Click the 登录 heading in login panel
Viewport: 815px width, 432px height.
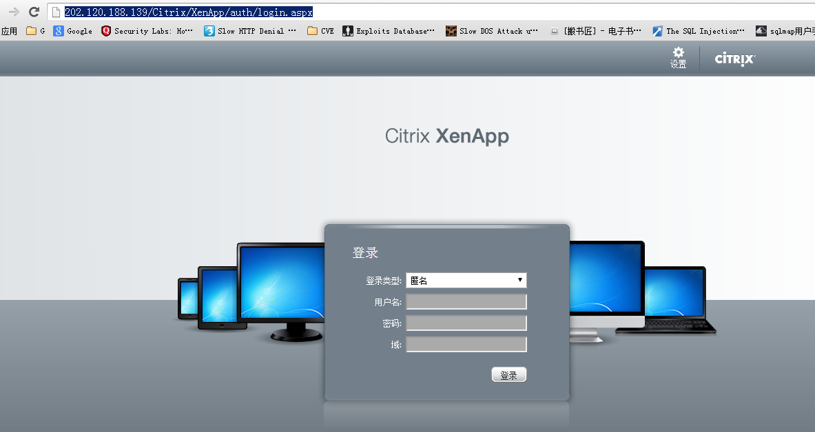click(365, 253)
